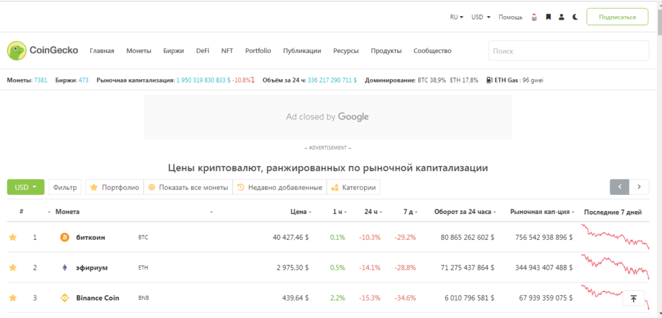Open the Bitcoin 7-day sparkline chart

[x=615, y=237]
